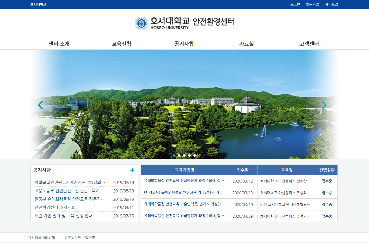Click the Hoseo University logo emblem
369x244 pixels.
[x=141, y=23]
